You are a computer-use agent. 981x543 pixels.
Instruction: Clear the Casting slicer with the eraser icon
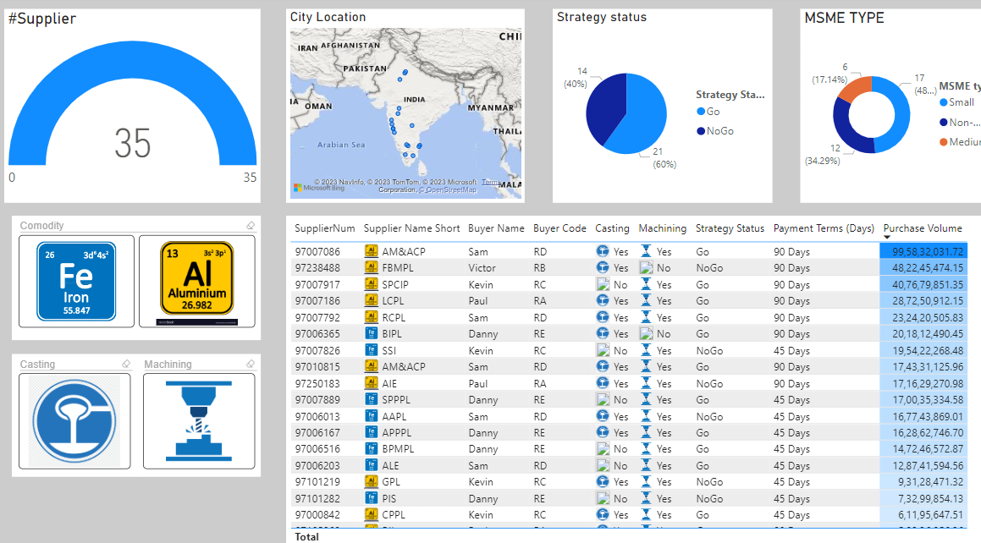[x=126, y=365]
